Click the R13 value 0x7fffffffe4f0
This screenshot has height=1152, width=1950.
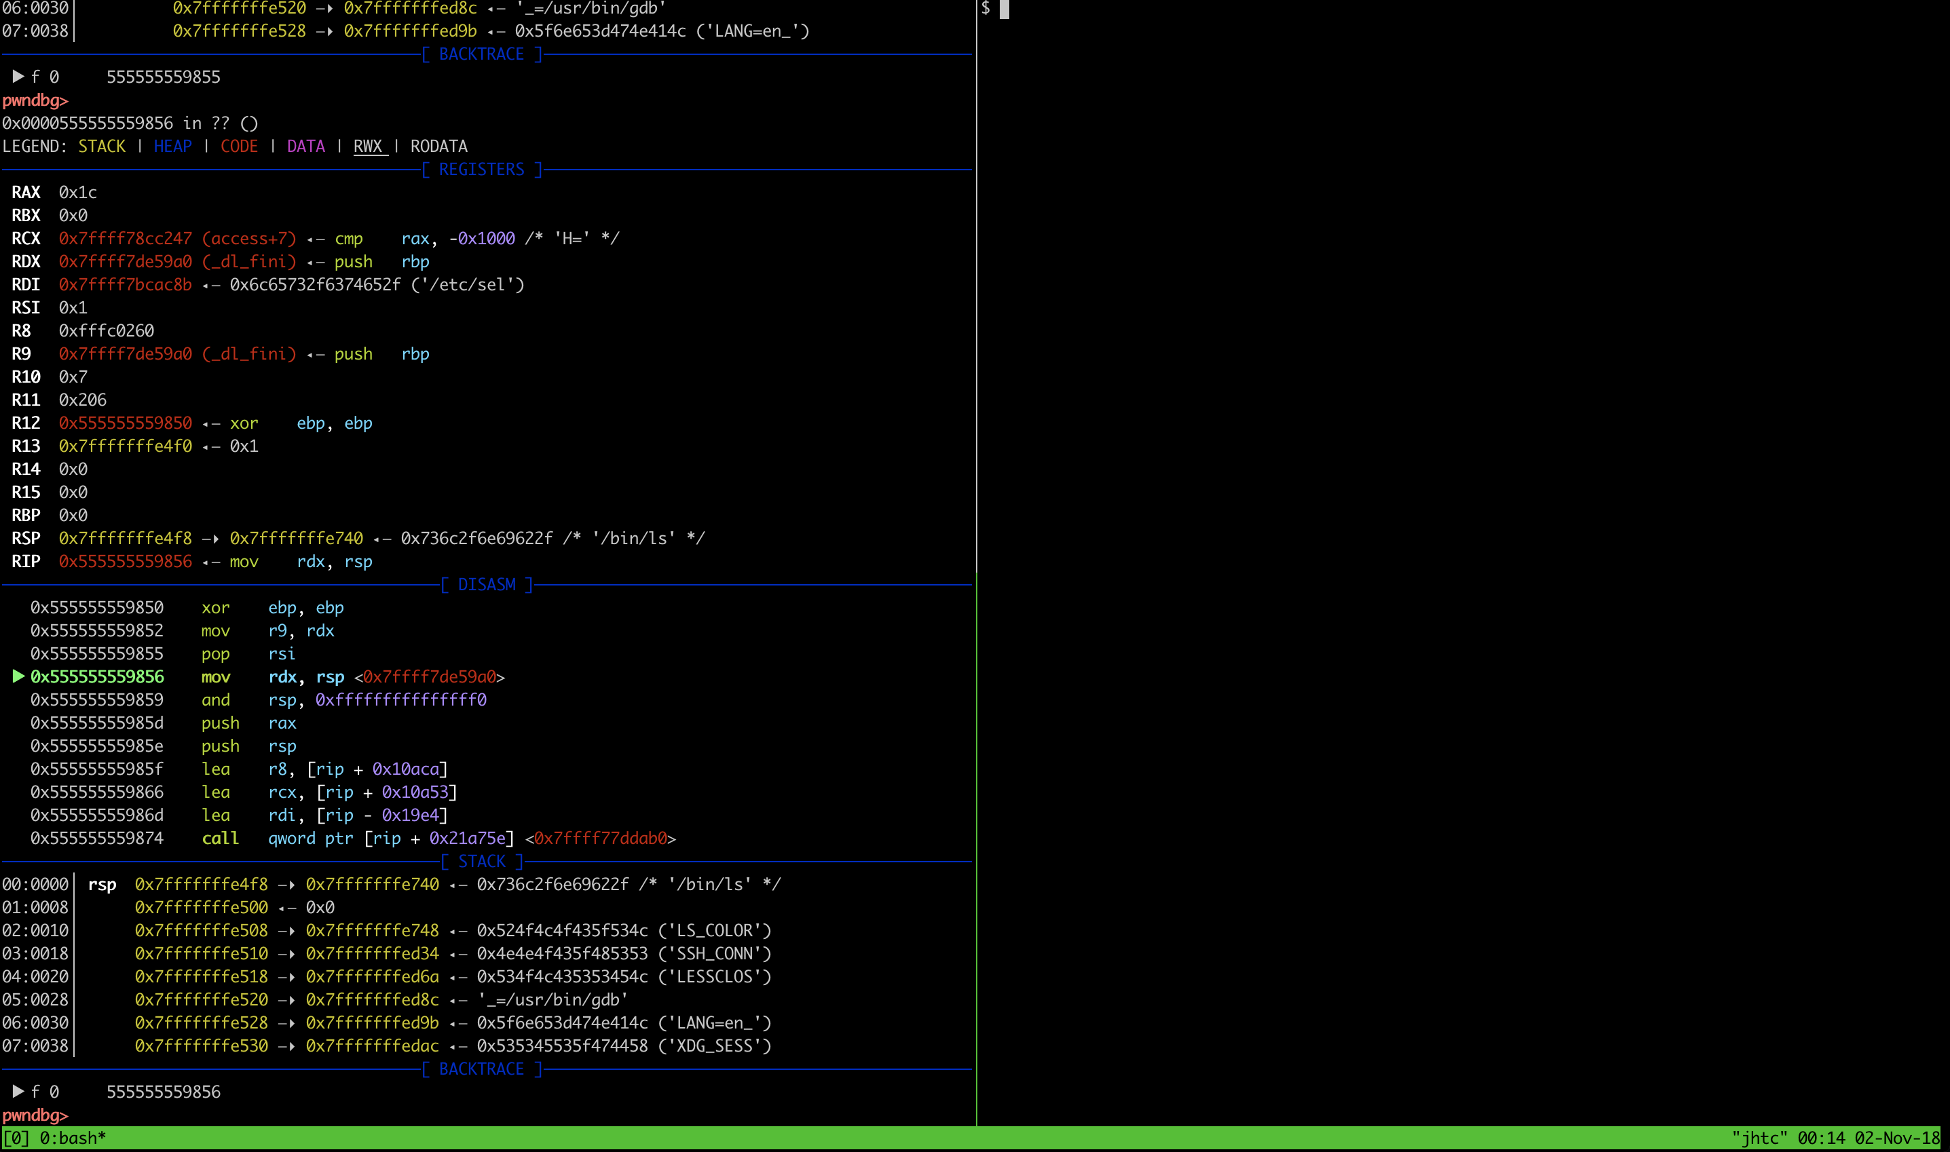coord(125,446)
